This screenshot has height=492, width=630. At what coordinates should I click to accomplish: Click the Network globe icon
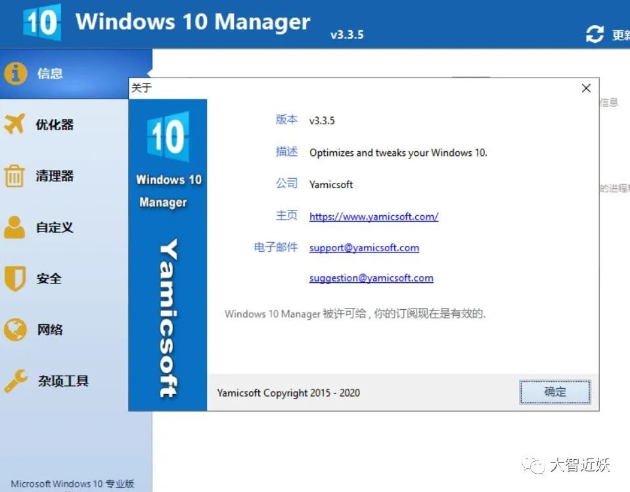15,330
